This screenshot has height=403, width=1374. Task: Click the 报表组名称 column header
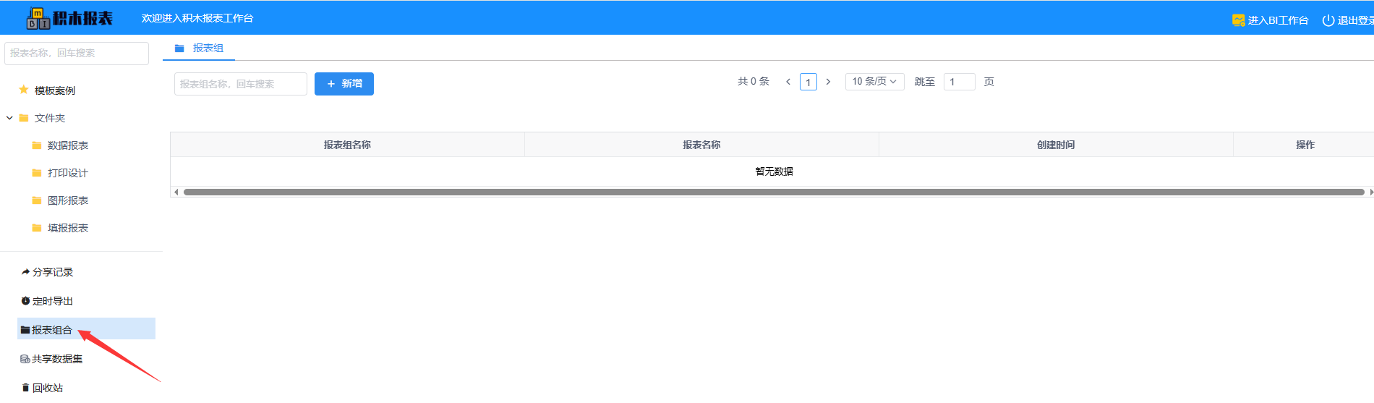pos(347,145)
